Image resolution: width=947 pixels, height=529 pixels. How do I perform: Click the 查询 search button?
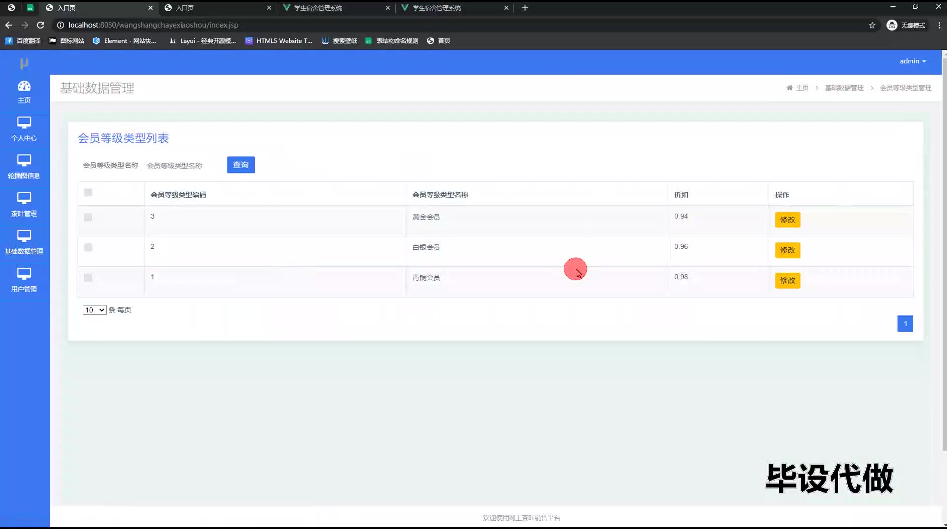pos(241,165)
